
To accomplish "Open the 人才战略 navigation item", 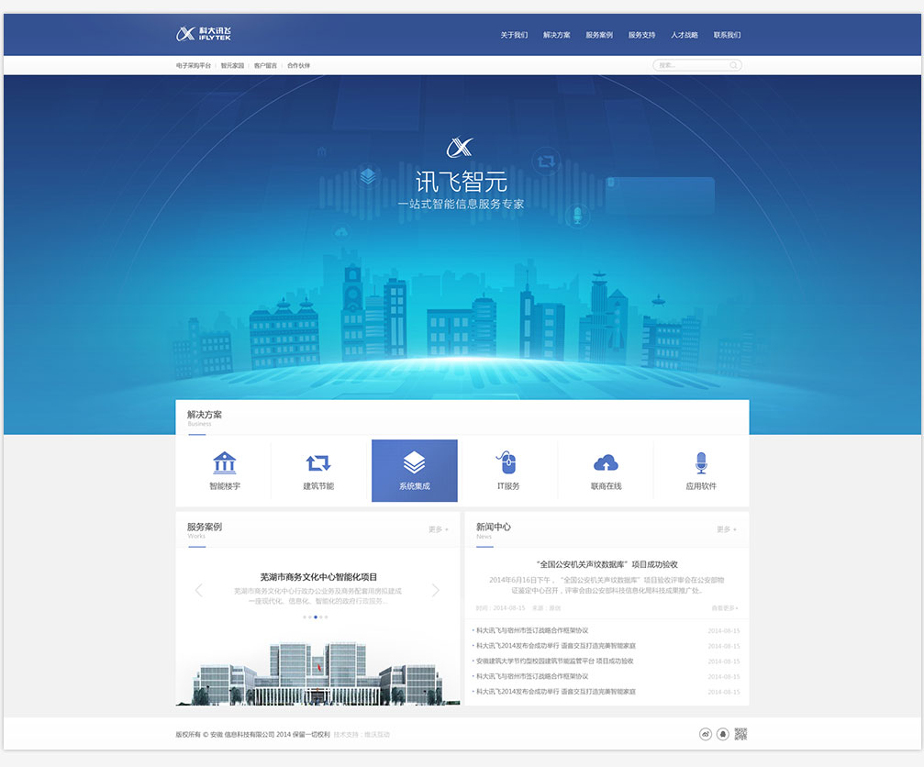I will click(x=685, y=35).
